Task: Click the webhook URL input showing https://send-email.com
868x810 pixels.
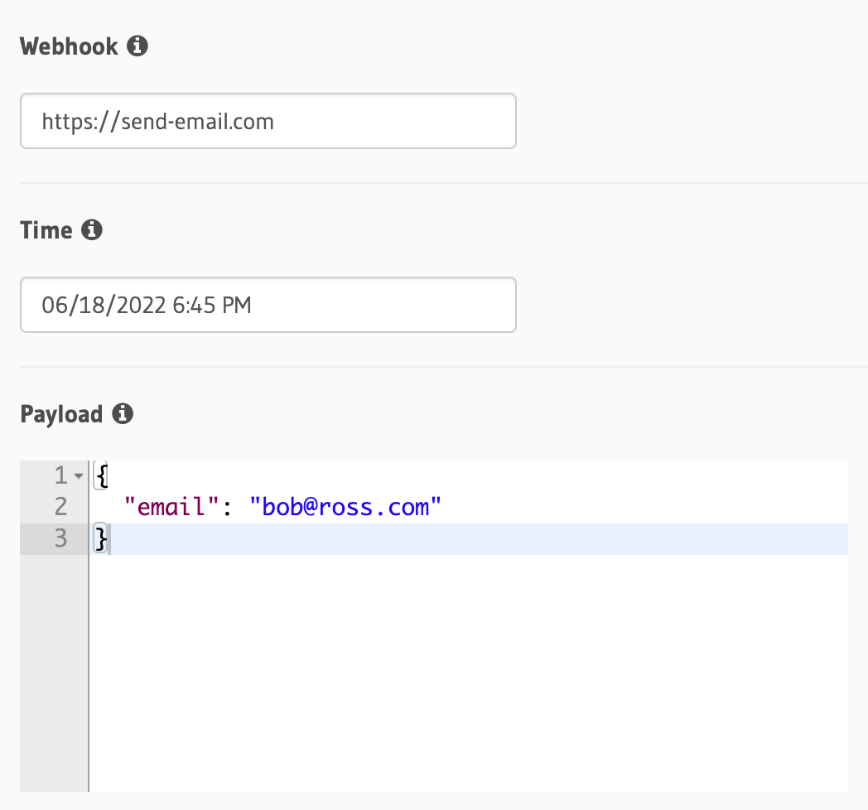Action: coord(268,121)
